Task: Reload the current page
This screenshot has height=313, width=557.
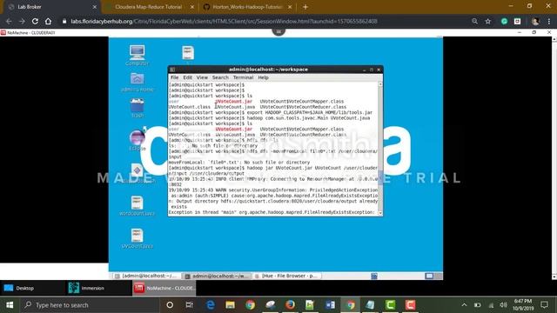Action: click(x=35, y=21)
